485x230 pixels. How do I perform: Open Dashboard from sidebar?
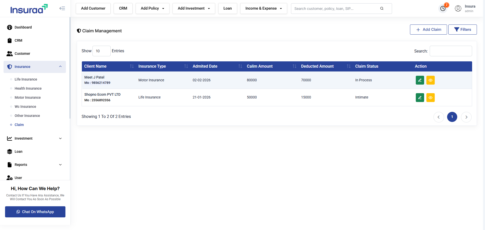click(x=35, y=27)
